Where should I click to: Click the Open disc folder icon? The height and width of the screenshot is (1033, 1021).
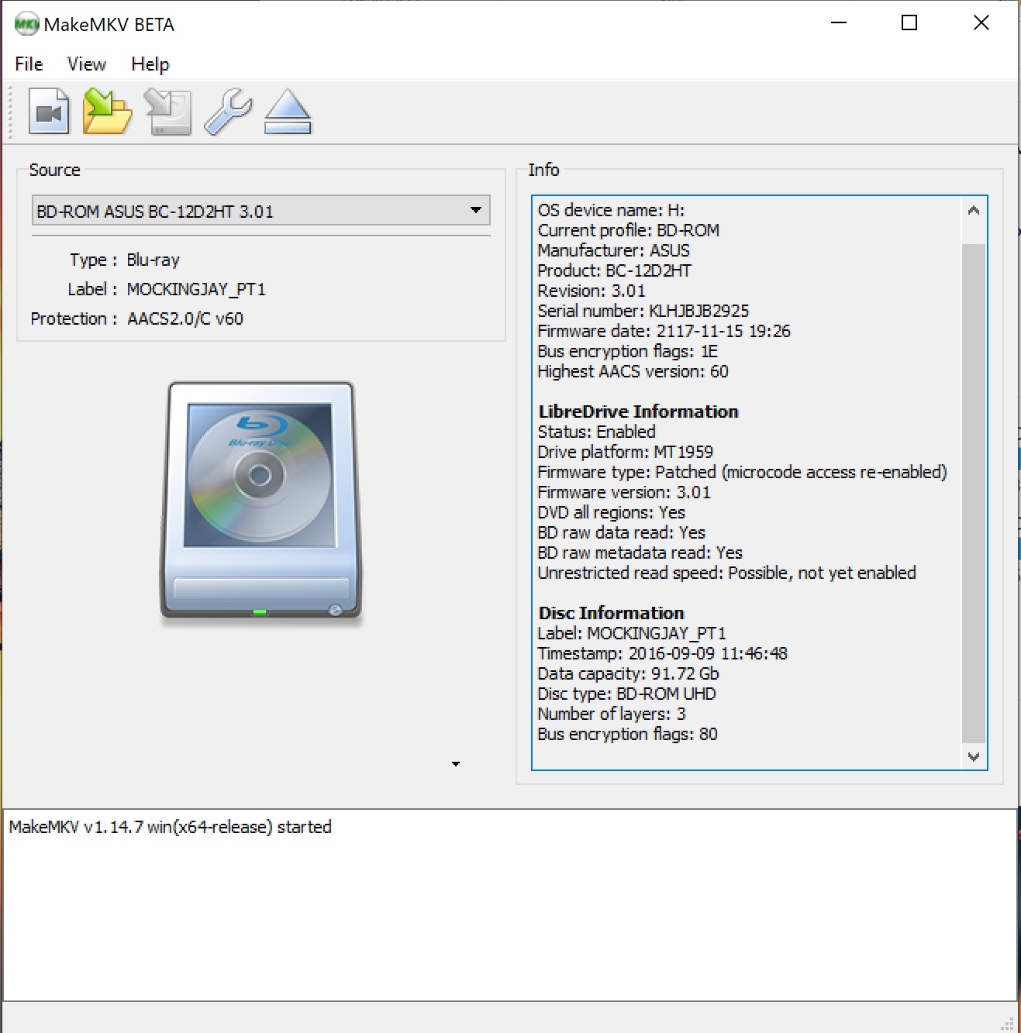pos(107,112)
